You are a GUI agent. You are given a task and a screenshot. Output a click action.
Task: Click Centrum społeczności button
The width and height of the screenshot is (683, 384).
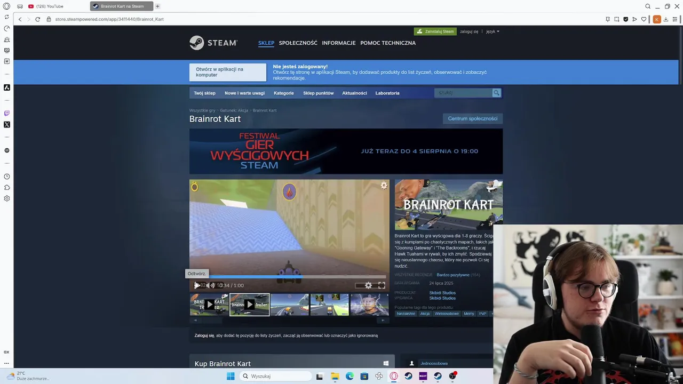[473, 118]
